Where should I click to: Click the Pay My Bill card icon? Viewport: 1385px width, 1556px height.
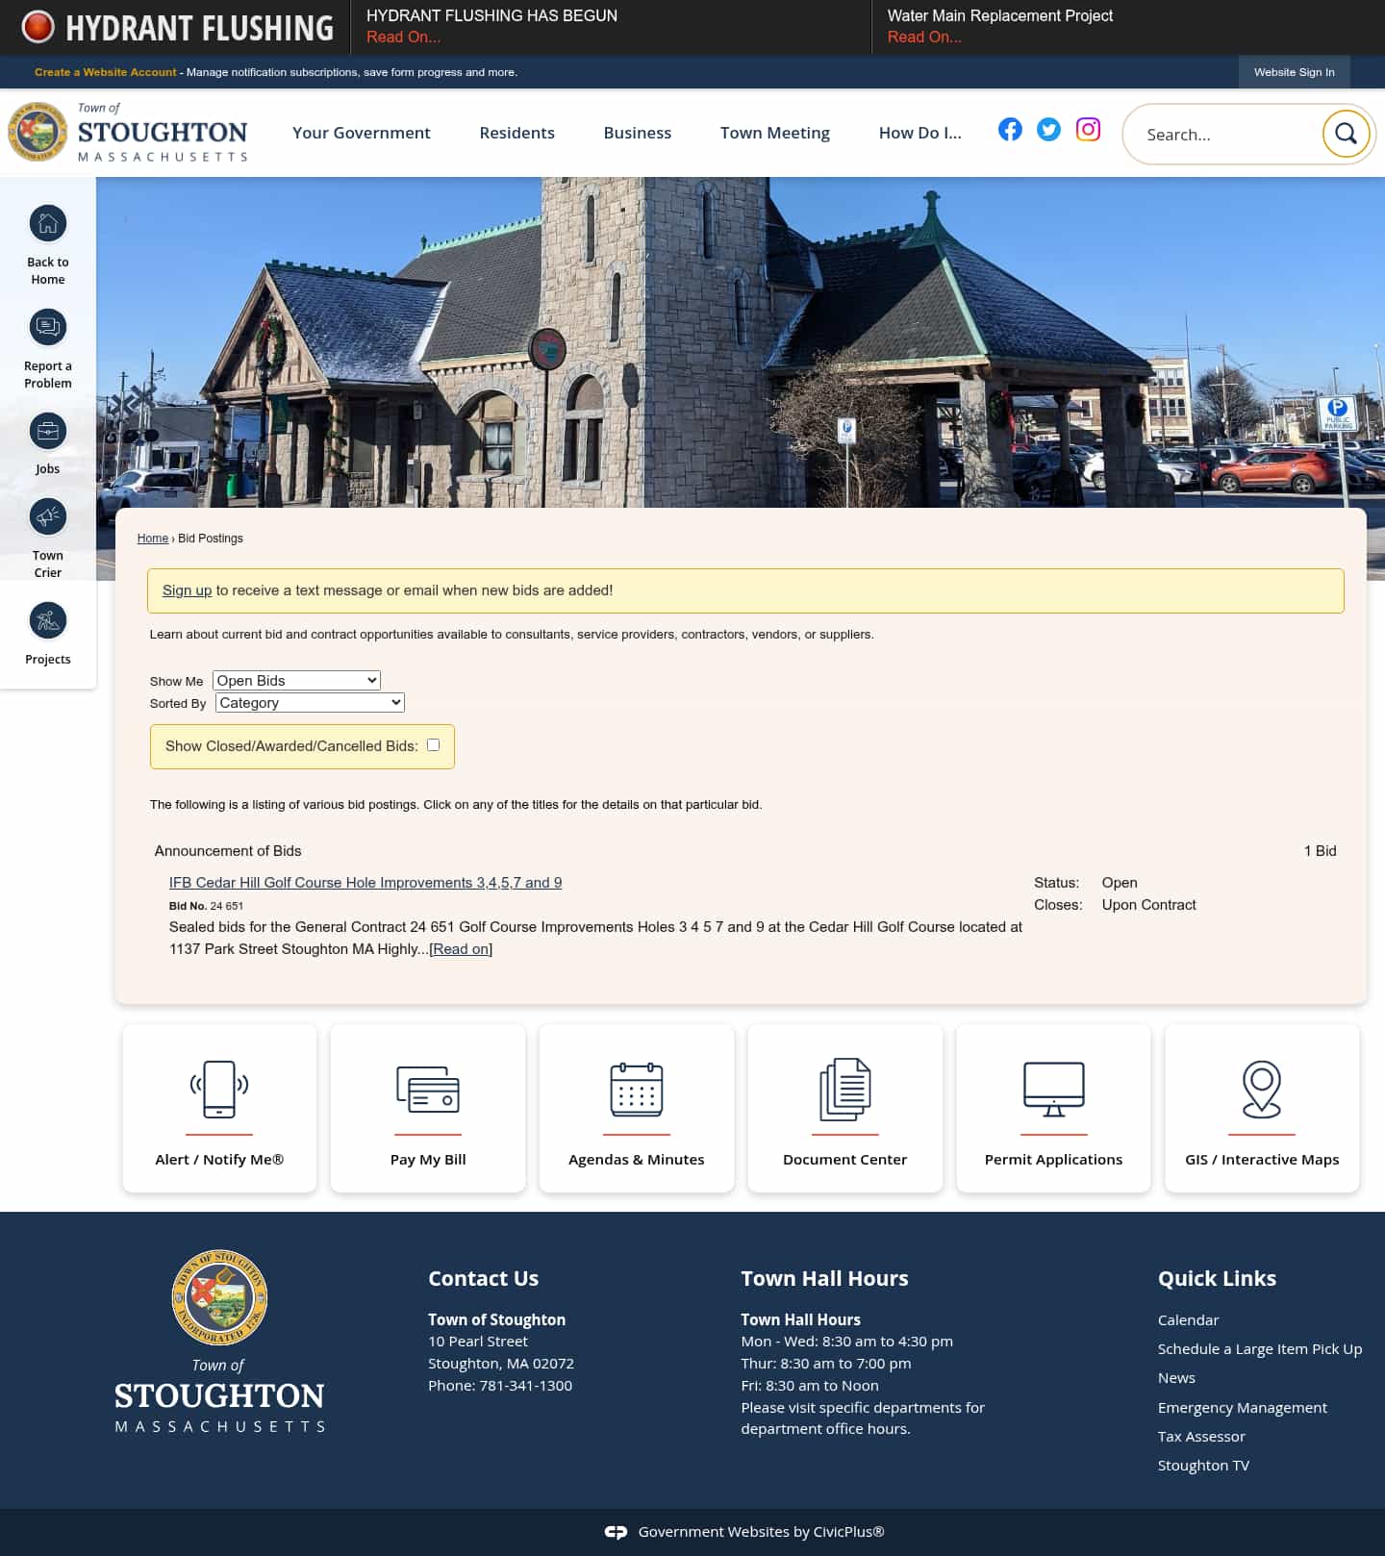coord(428,1089)
